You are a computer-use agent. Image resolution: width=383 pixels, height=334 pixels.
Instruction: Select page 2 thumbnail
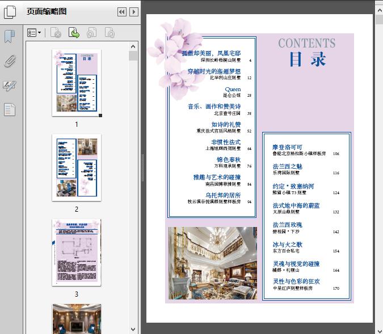click(x=77, y=167)
